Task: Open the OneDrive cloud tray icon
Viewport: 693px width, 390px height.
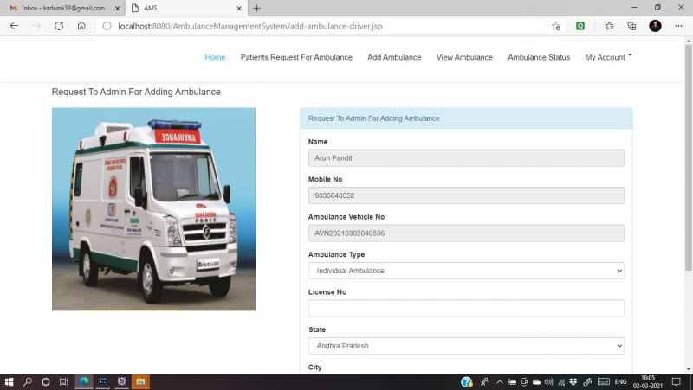Action: click(536, 381)
